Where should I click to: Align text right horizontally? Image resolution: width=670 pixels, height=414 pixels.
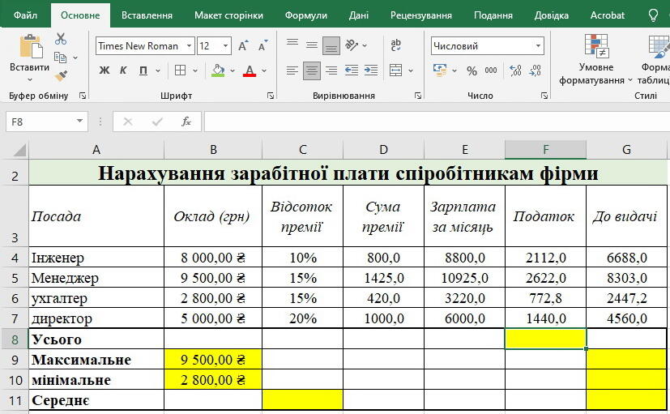pyautogui.click(x=331, y=70)
